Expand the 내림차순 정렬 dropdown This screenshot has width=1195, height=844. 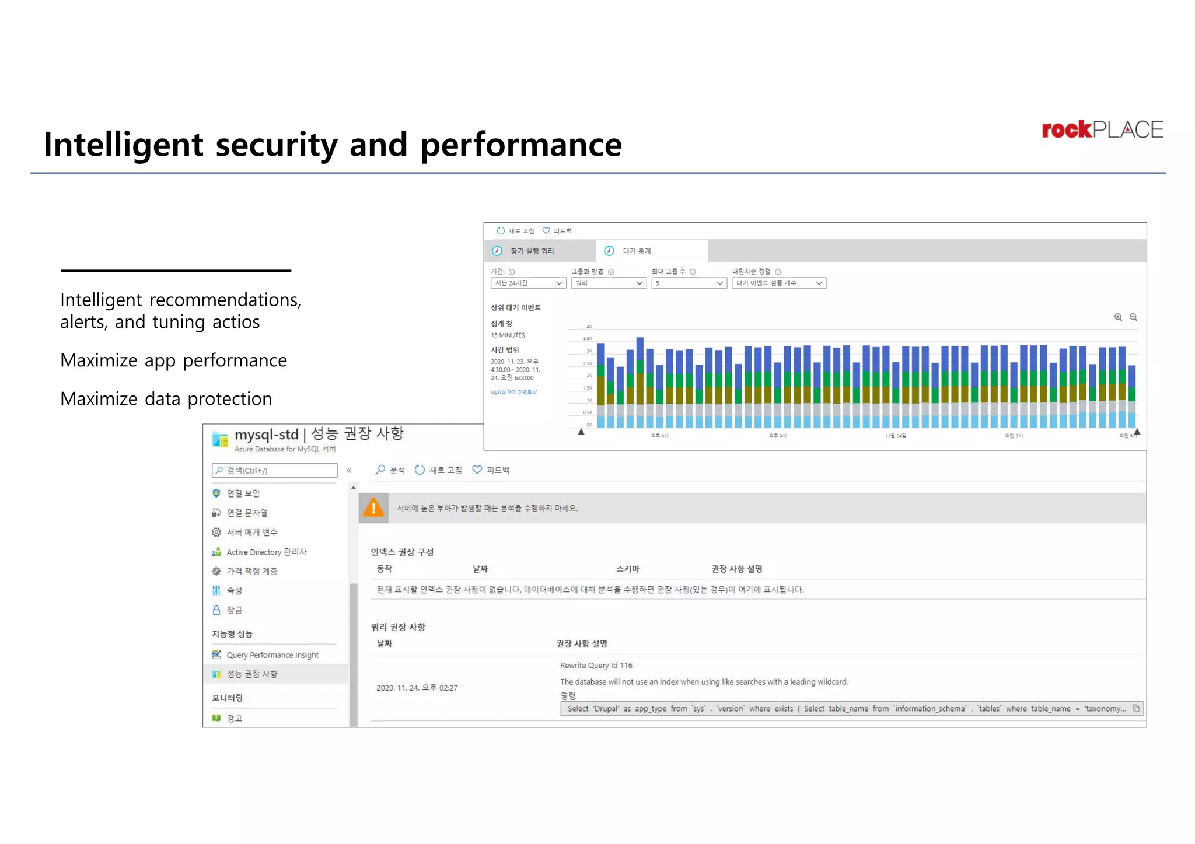[779, 283]
